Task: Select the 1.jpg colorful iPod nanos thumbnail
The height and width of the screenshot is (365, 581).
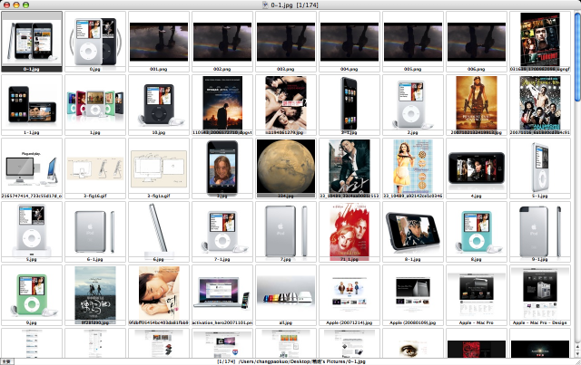Action: (x=95, y=105)
